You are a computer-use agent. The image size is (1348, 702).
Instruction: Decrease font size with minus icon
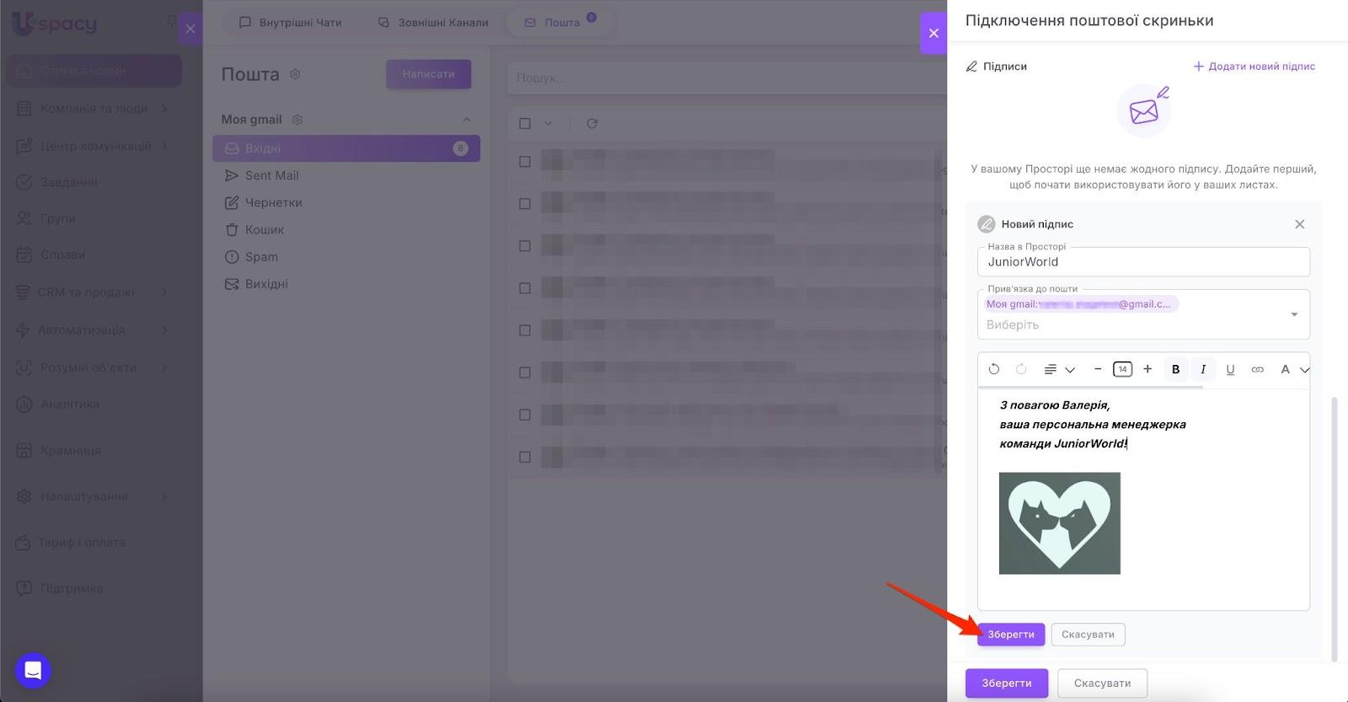click(x=1097, y=369)
